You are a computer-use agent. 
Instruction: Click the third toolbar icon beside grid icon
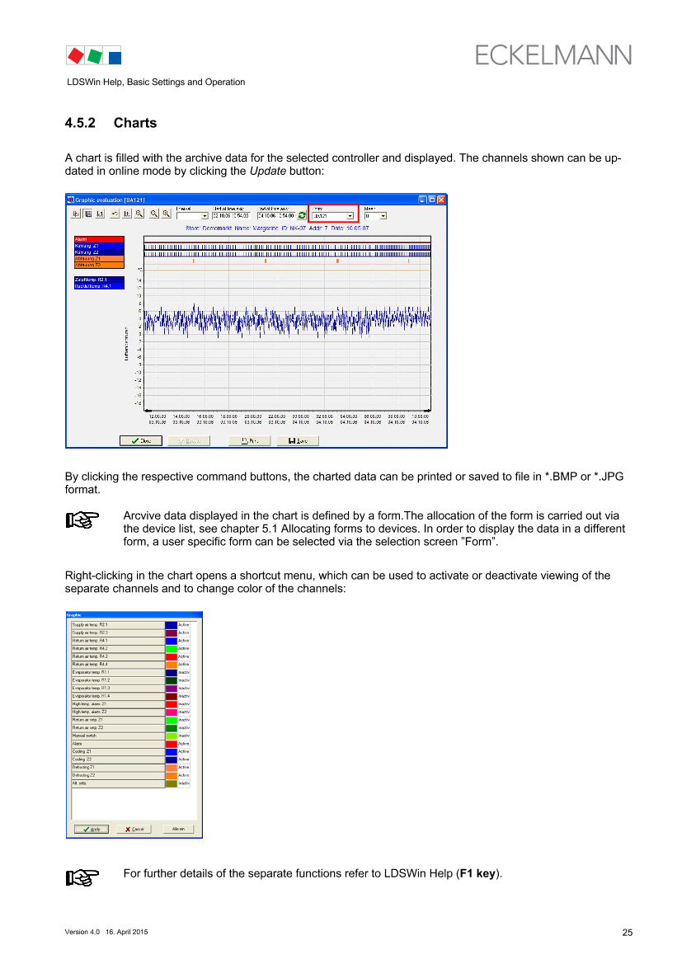click(x=101, y=214)
